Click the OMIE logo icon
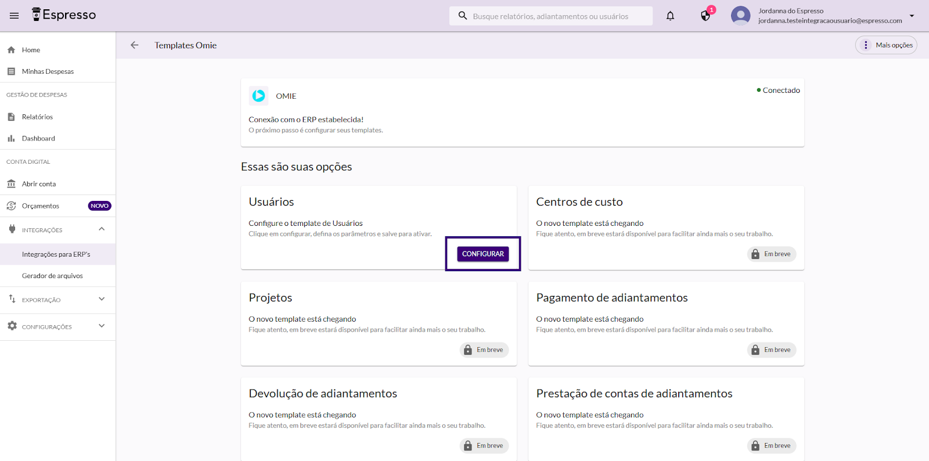Screen dimensions: 929x461 (258, 95)
